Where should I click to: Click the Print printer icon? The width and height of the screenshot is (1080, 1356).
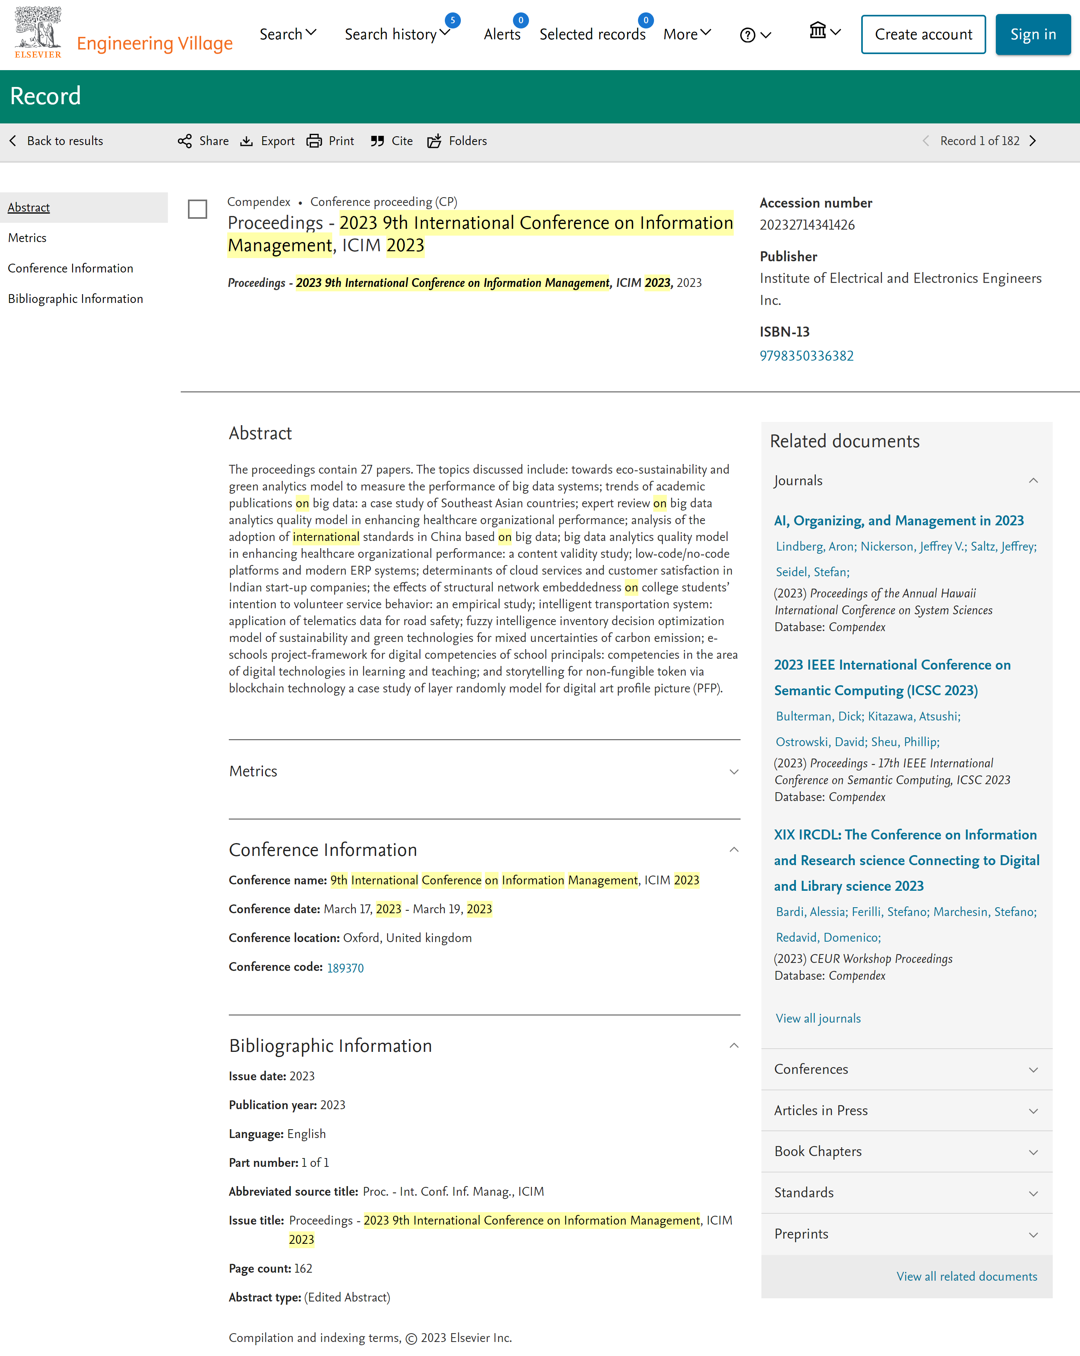point(314,141)
